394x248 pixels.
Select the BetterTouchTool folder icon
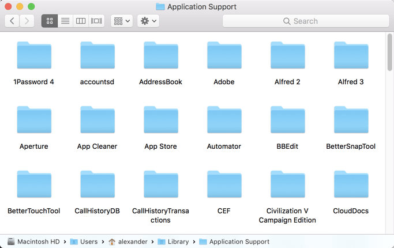coord(34,184)
